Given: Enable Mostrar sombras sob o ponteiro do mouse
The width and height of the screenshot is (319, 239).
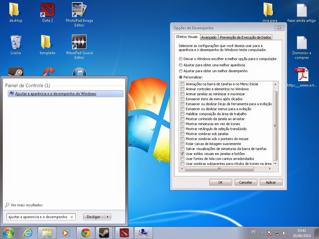Looking at the screenshot, I should point(183,139).
